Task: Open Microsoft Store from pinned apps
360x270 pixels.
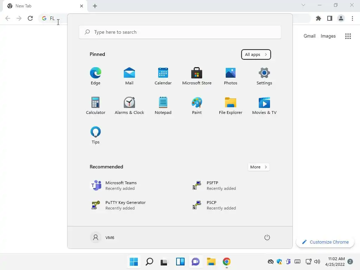Action: 197,76
